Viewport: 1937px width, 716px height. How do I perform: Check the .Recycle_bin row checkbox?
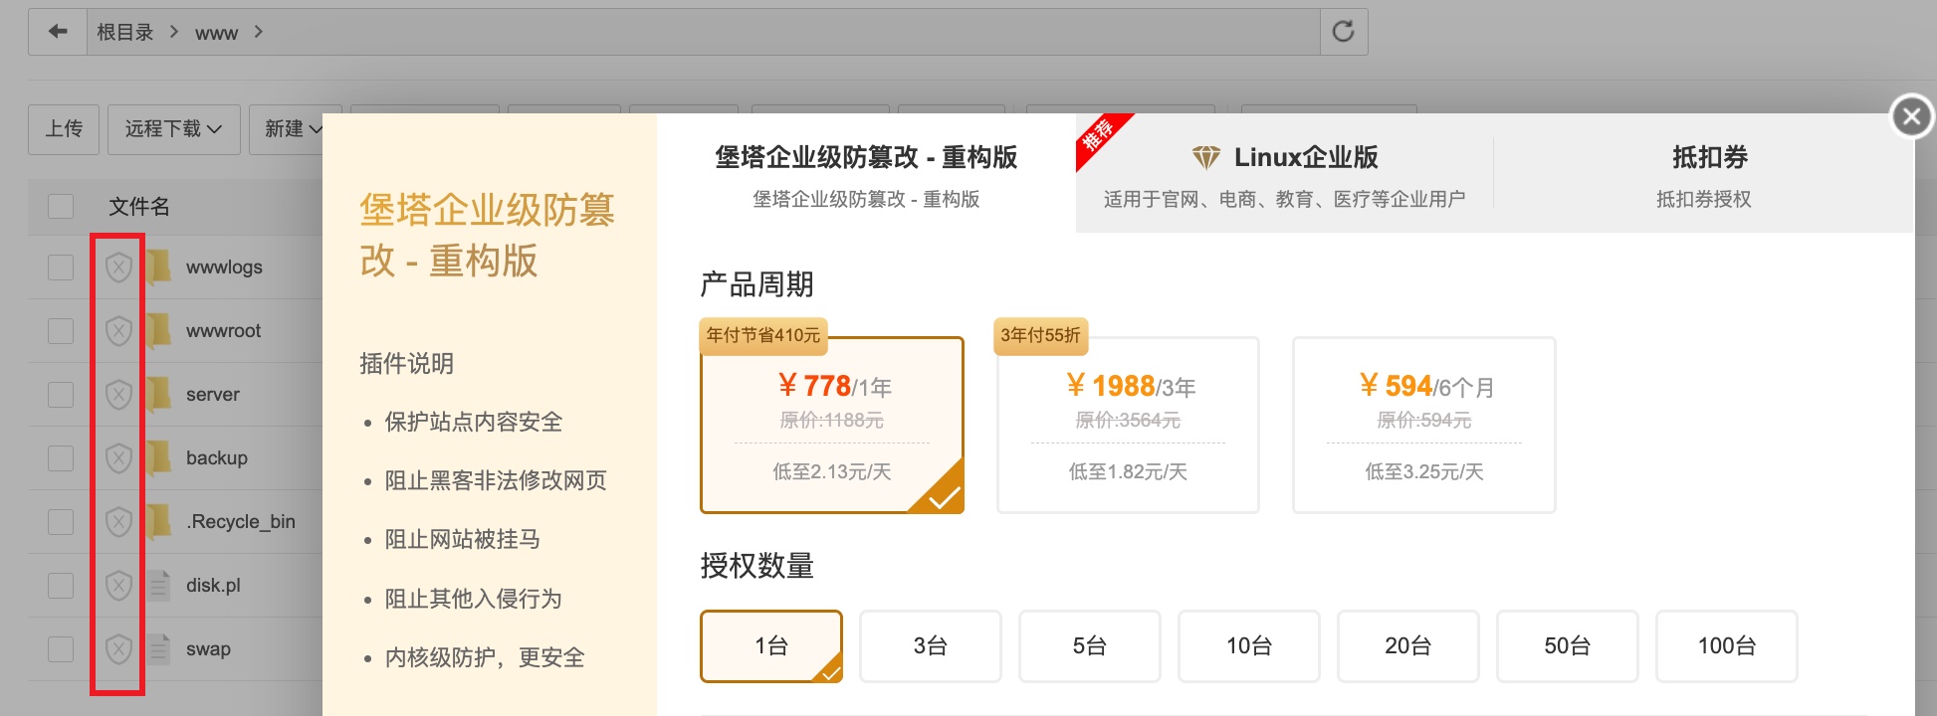61,521
